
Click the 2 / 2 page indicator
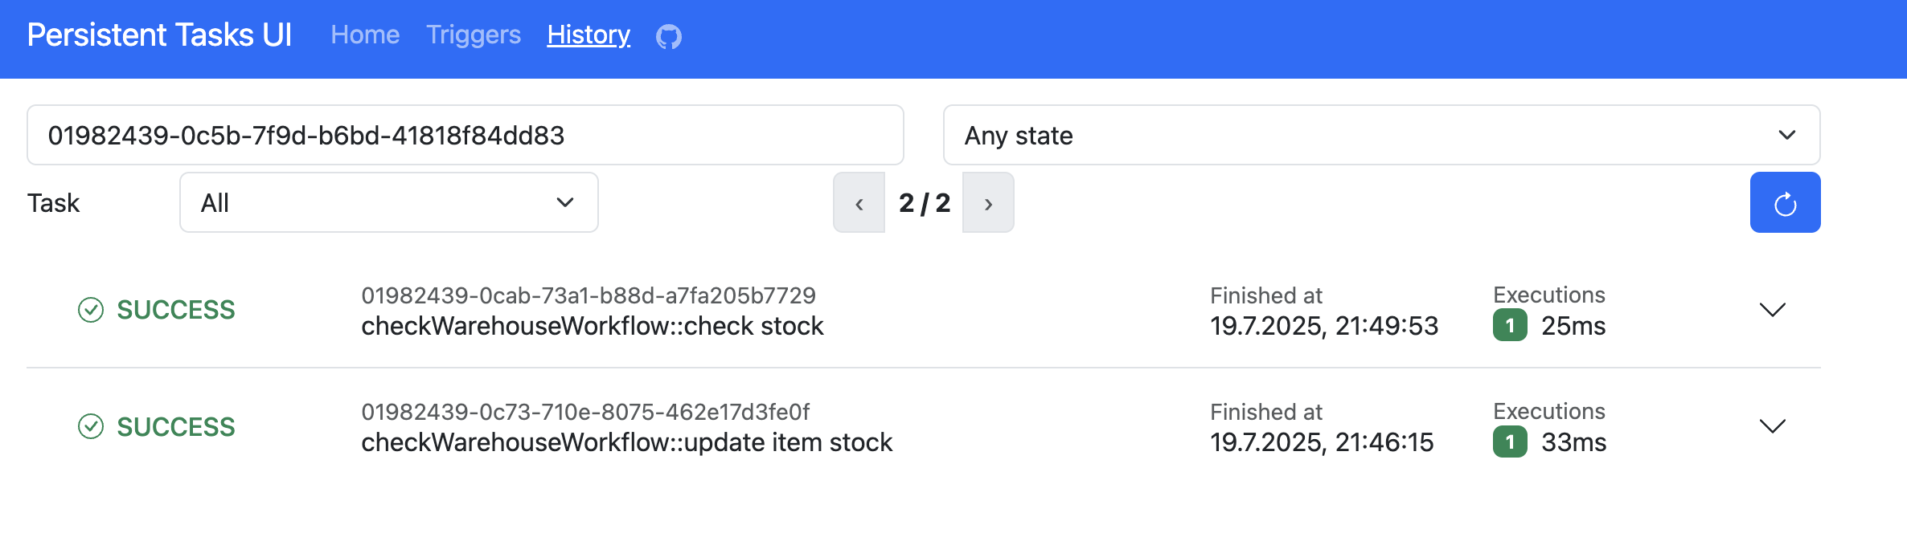pyautogui.click(x=924, y=203)
